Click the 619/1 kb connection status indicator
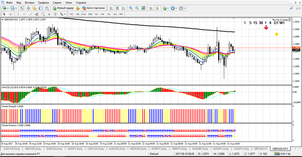 283,154
